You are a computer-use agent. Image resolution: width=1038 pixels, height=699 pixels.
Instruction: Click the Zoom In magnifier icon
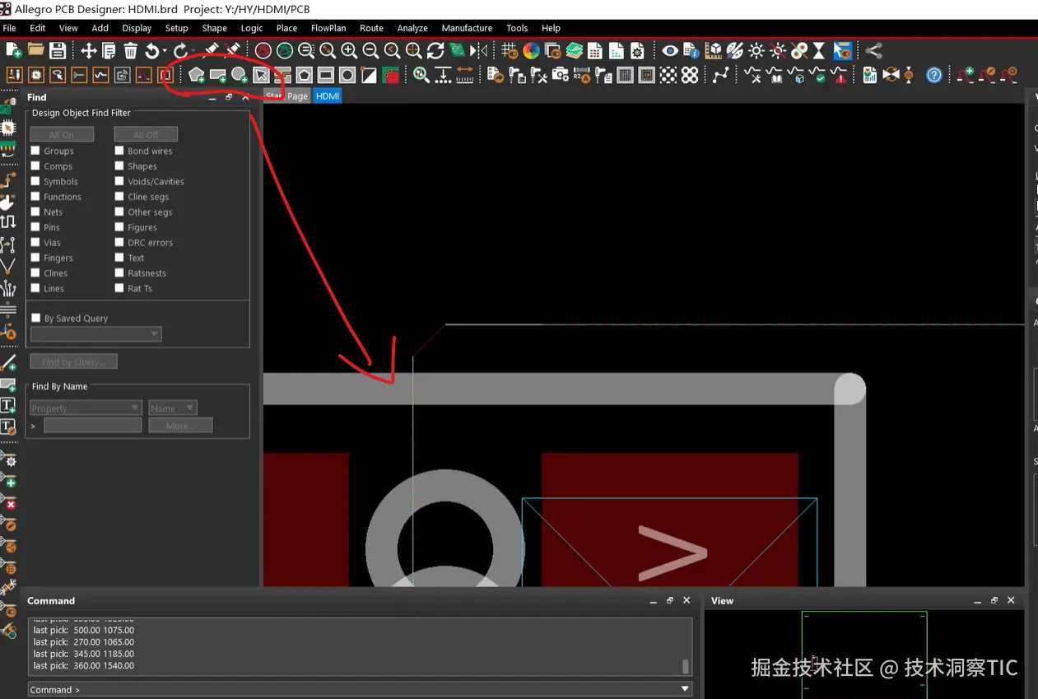tap(349, 50)
